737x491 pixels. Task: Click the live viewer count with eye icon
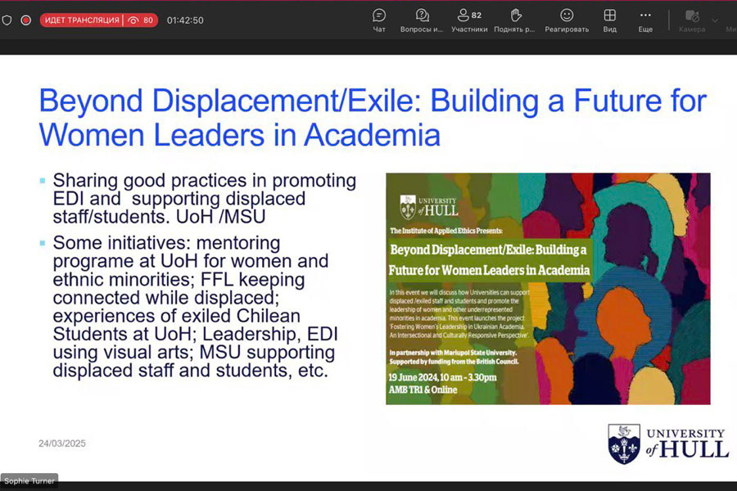pos(141,20)
